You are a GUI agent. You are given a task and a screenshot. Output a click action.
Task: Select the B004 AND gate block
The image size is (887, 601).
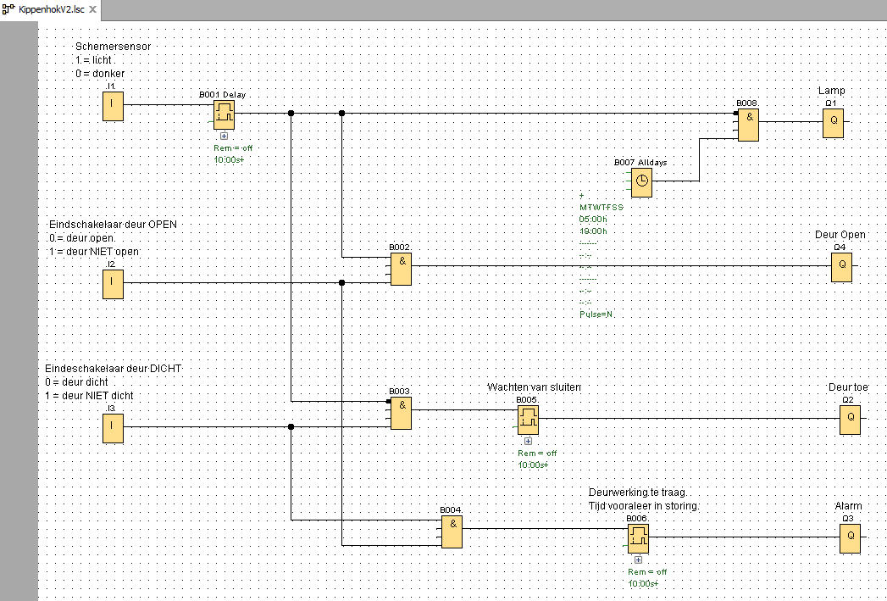452,532
